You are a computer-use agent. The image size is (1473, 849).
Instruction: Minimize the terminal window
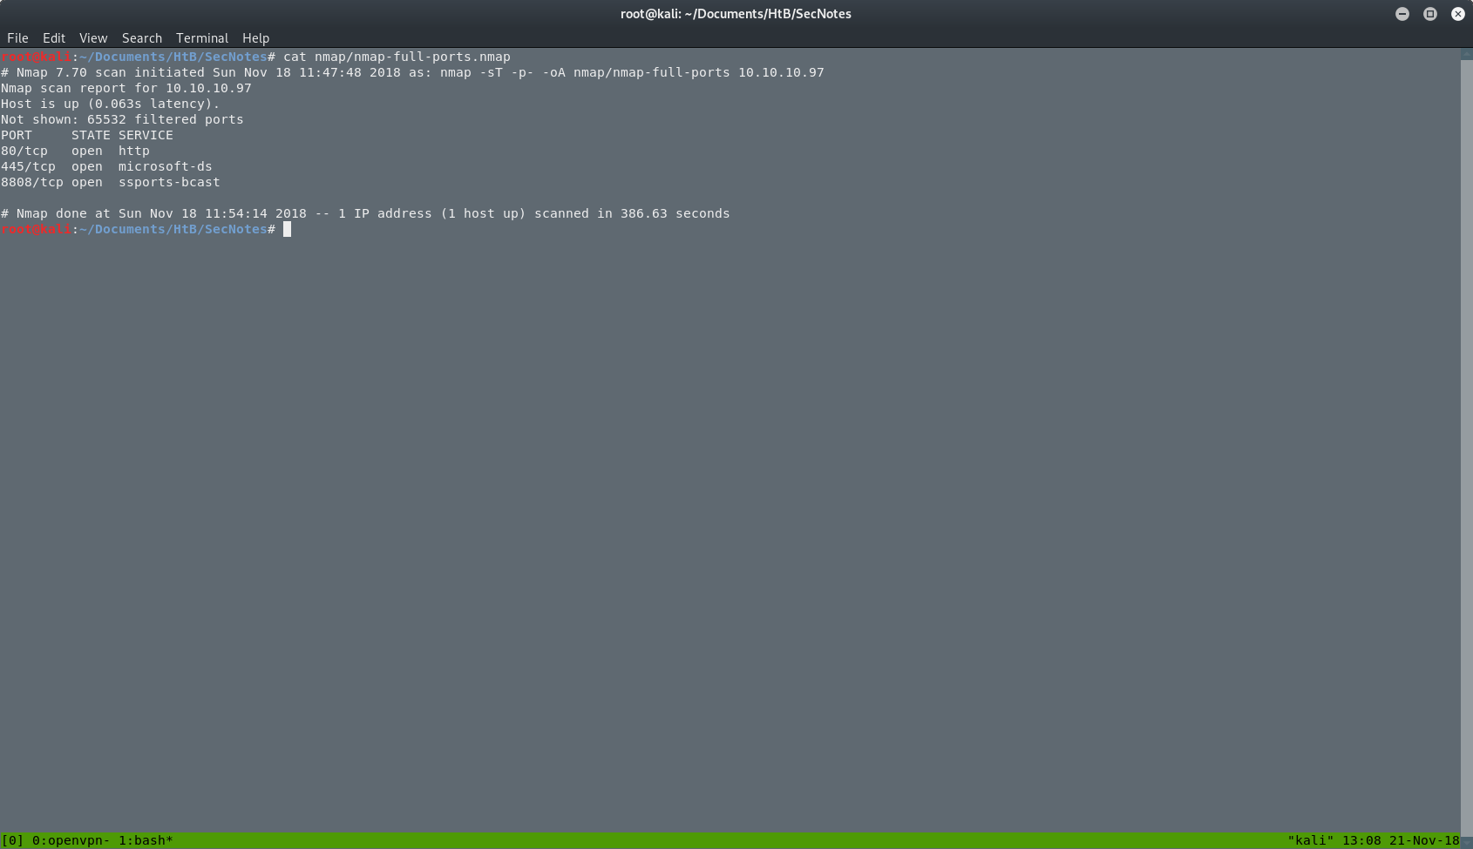[1402, 14]
